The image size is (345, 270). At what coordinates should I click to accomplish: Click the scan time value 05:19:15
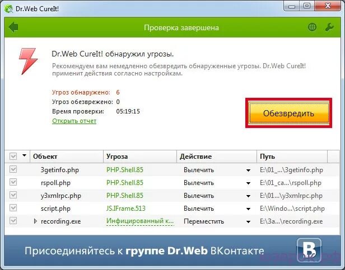(128, 111)
